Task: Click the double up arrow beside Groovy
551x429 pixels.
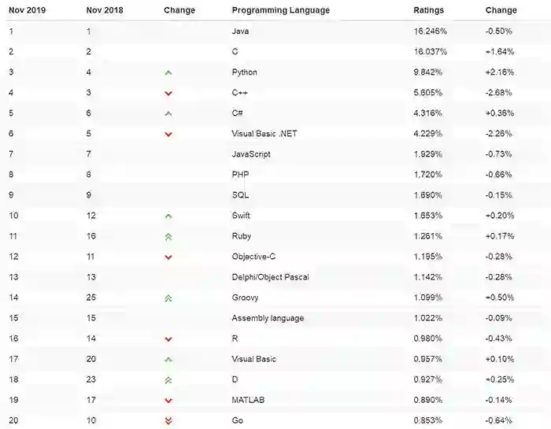Action: coord(168,298)
